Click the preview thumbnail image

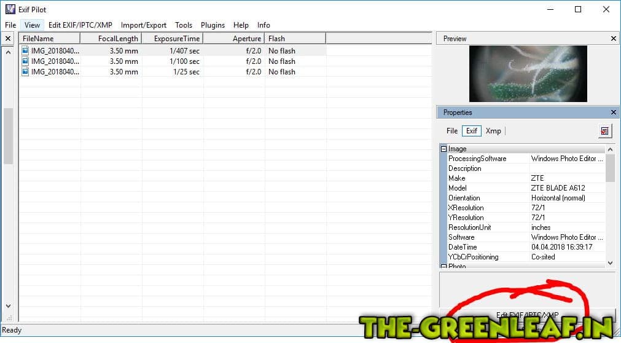[528, 74]
